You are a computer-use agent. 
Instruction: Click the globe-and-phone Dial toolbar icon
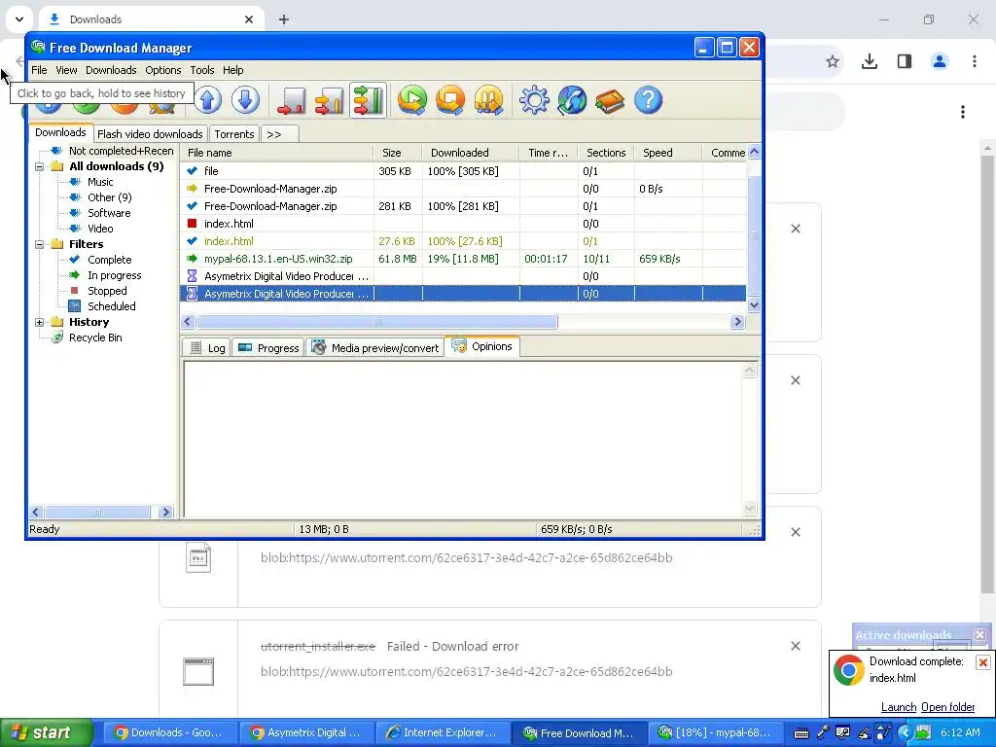572,100
